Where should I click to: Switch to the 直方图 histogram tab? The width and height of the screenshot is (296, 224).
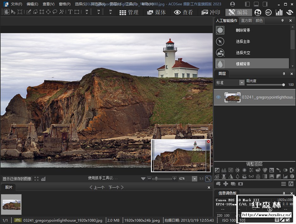tap(246, 20)
